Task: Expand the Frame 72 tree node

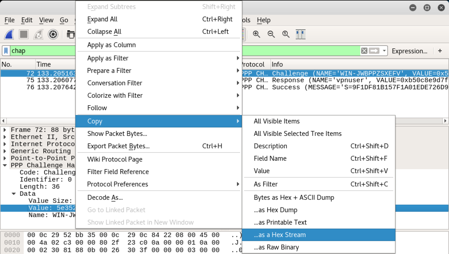Action: tap(5, 130)
